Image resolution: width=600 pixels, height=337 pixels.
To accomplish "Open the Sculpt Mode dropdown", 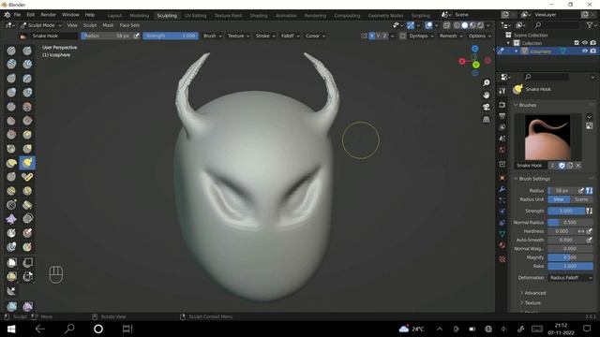I will point(40,25).
